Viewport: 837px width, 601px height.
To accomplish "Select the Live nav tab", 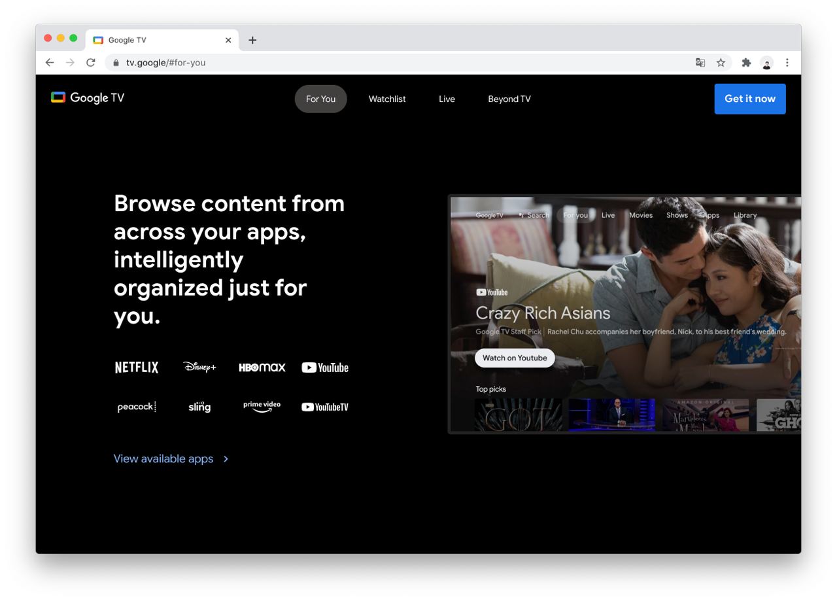I will click(447, 99).
